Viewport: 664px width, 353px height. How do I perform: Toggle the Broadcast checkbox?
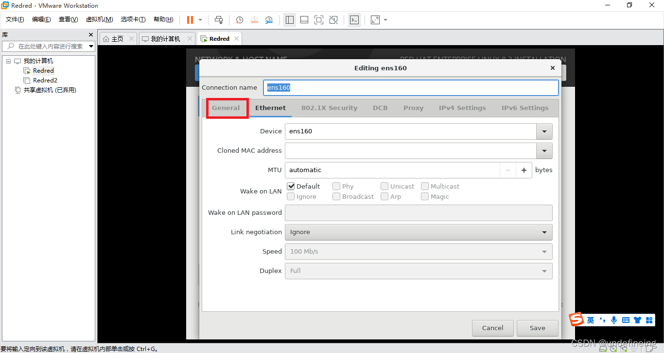tap(336, 196)
